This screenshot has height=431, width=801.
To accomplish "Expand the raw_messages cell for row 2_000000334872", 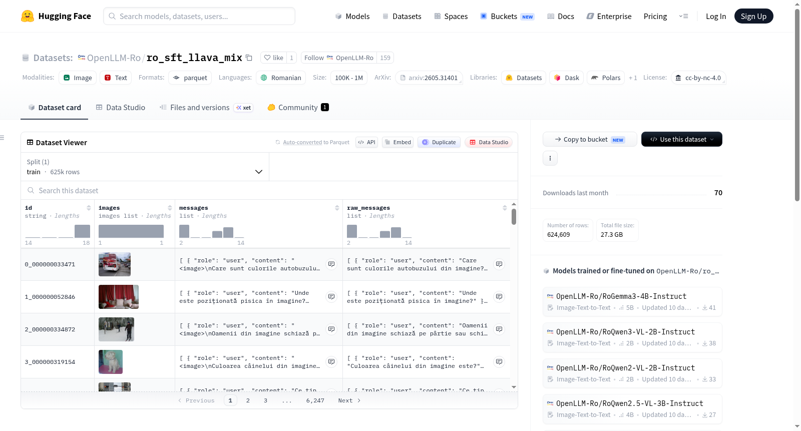I will (x=499, y=329).
